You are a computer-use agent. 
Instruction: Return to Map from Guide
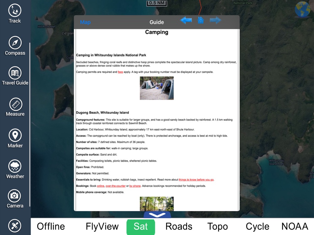(85, 22)
